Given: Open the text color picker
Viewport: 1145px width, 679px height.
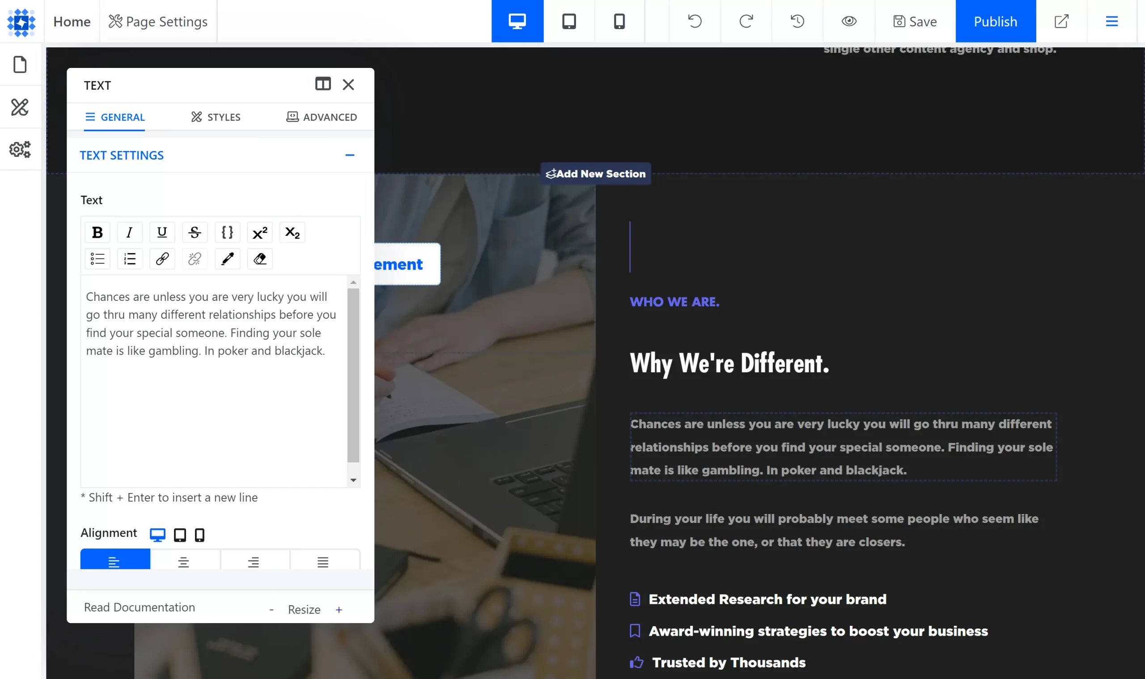Looking at the screenshot, I should click(x=227, y=259).
